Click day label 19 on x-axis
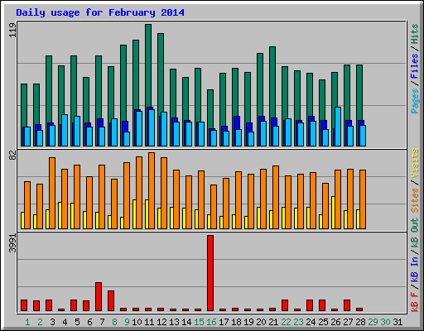The width and height of the screenshot is (424, 331). click(x=248, y=322)
